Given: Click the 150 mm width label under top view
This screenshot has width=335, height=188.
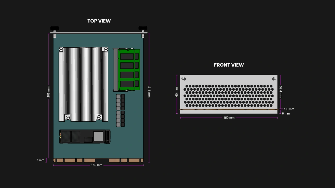Looking at the screenshot, I should [x=97, y=165].
